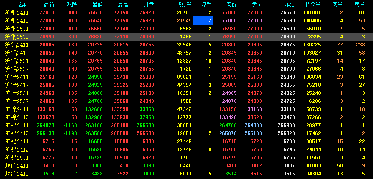Click the 最新 column header
373x179 pixels.
49,4
